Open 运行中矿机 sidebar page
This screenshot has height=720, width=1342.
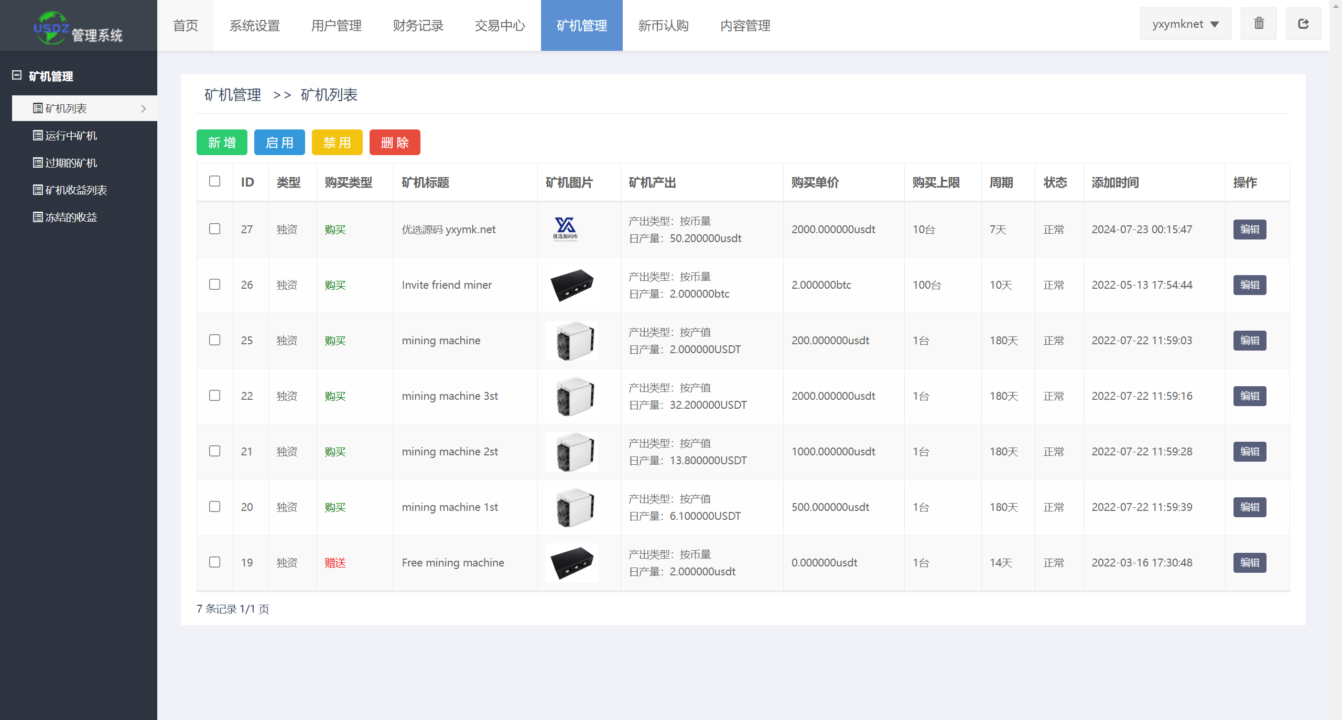84,136
